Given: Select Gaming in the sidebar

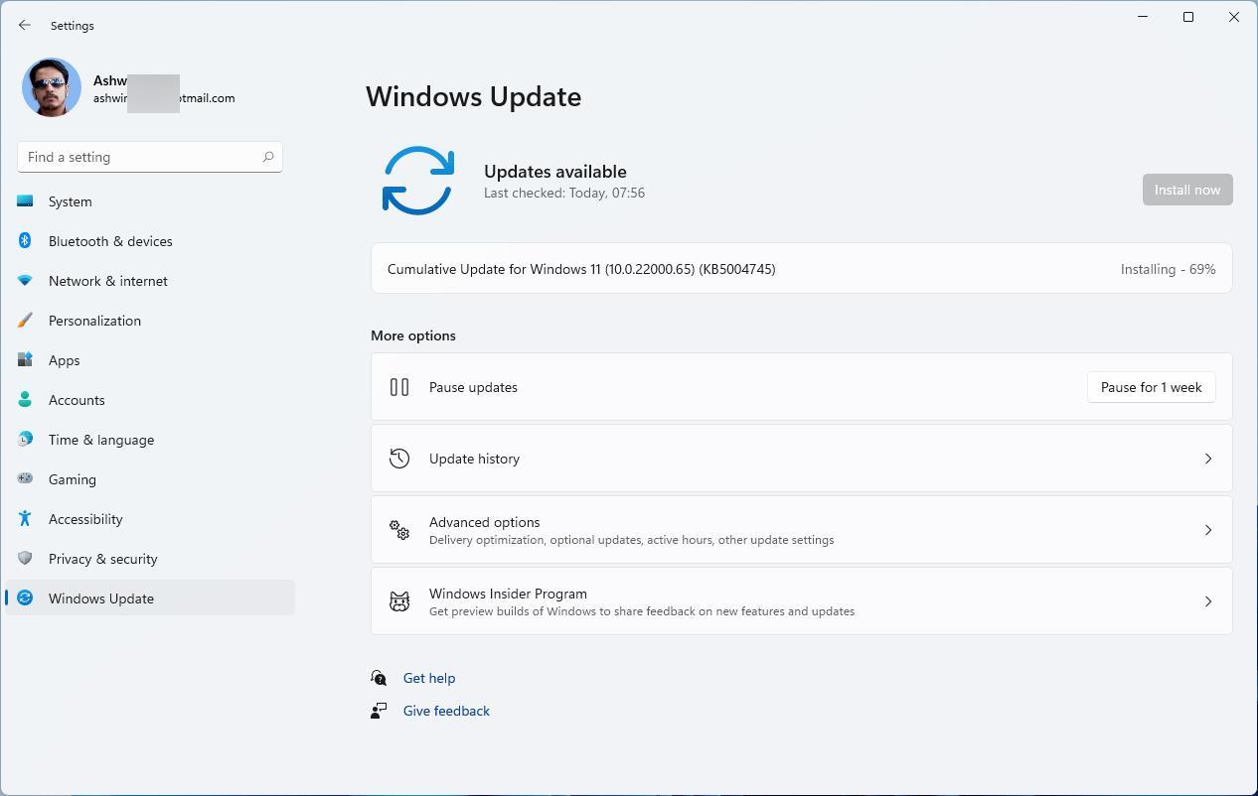Looking at the screenshot, I should tap(150, 479).
